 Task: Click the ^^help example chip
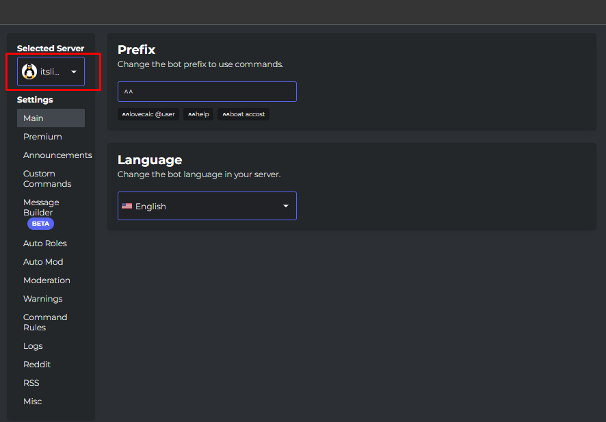tap(198, 114)
